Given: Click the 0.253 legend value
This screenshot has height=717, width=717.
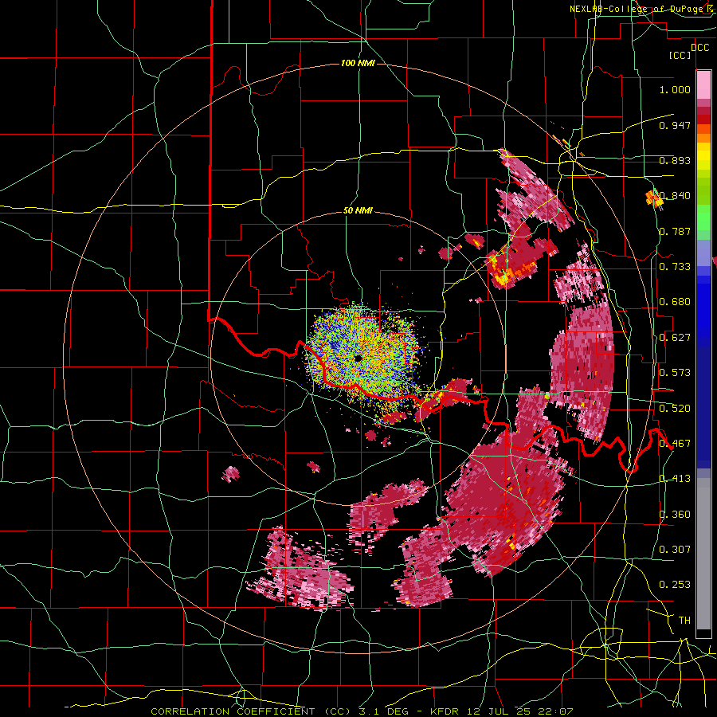Looking at the screenshot, I should click(x=675, y=585).
